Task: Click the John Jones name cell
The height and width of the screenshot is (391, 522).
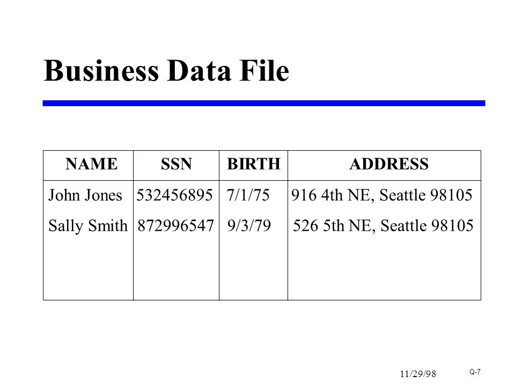Action: click(85, 195)
